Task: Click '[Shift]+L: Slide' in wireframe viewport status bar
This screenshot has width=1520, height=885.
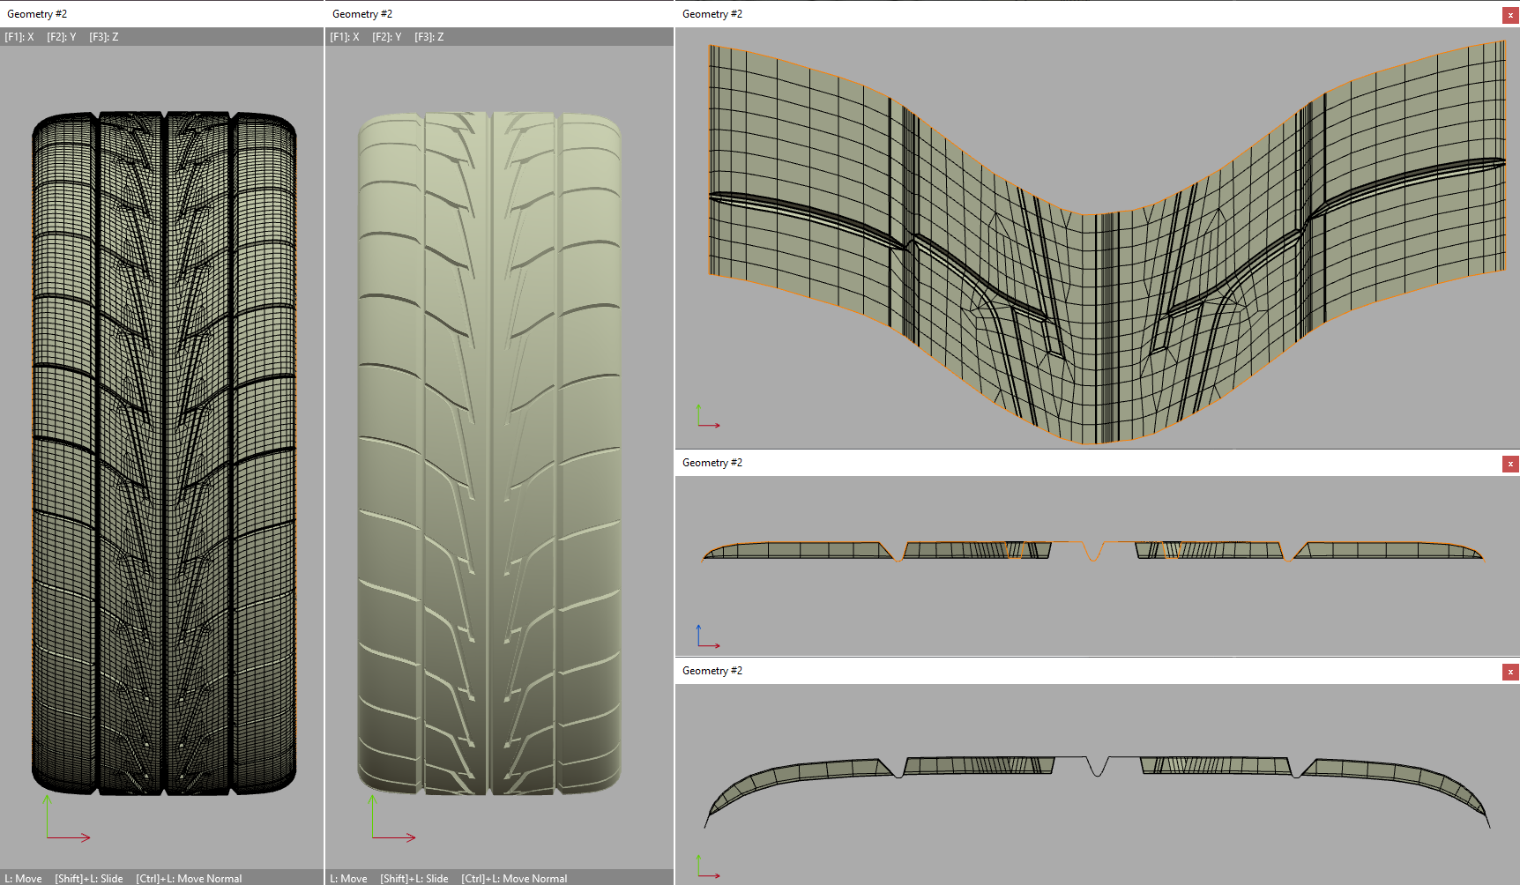Action: [x=89, y=879]
